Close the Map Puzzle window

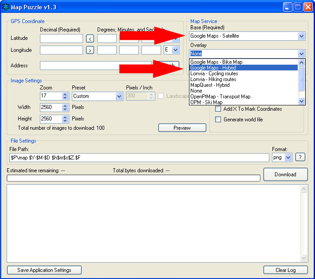308,7
